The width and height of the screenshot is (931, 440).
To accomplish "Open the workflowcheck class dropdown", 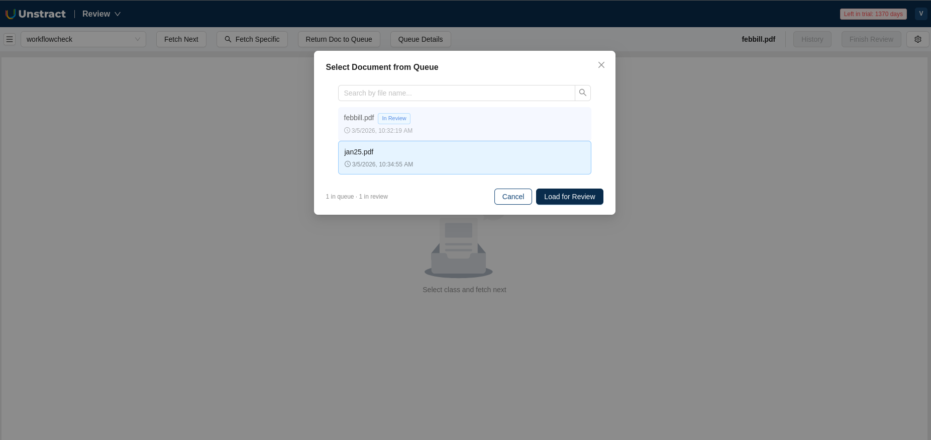I will point(83,39).
